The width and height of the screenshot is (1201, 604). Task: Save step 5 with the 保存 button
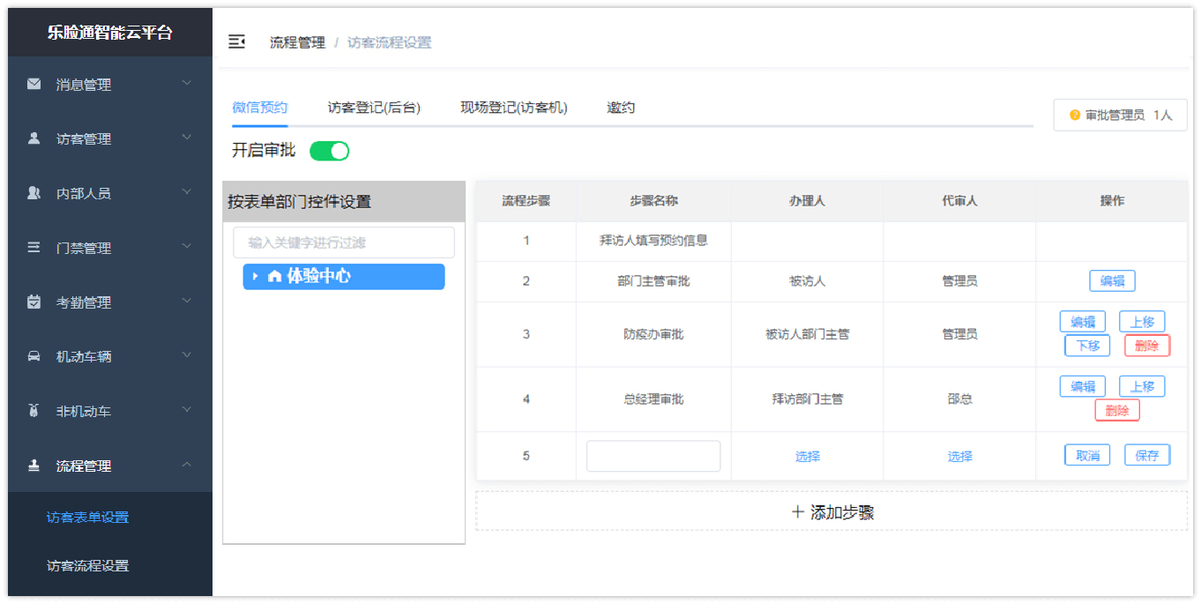[x=1146, y=454]
